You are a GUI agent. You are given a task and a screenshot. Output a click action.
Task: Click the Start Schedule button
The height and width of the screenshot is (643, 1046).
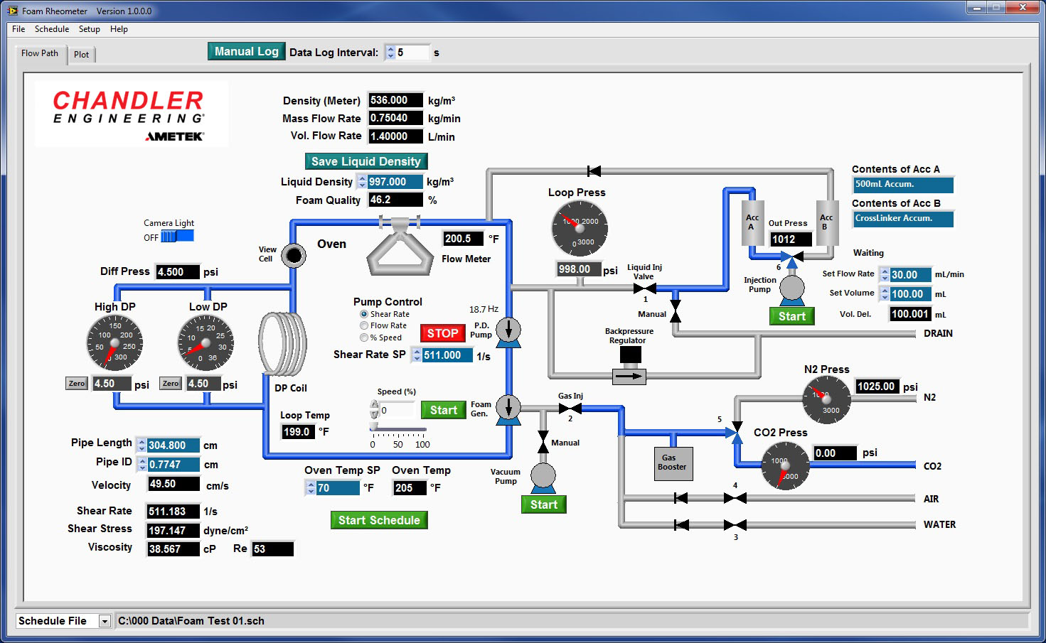click(x=379, y=520)
